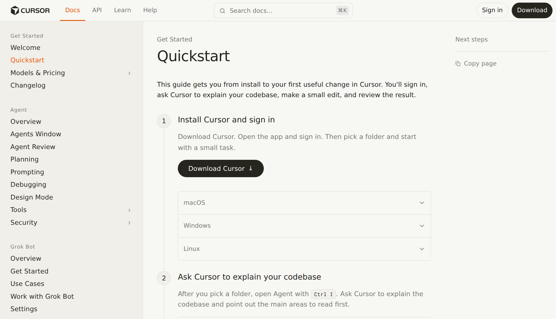
Task: Open the Design Mode page
Action: 32,197
